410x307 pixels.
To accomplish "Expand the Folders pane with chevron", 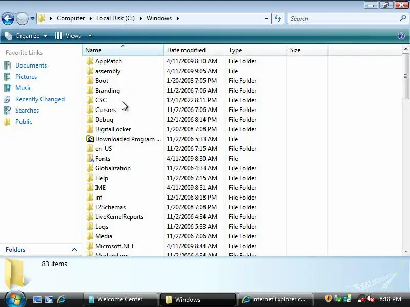I will pyautogui.click(x=74, y=249).
